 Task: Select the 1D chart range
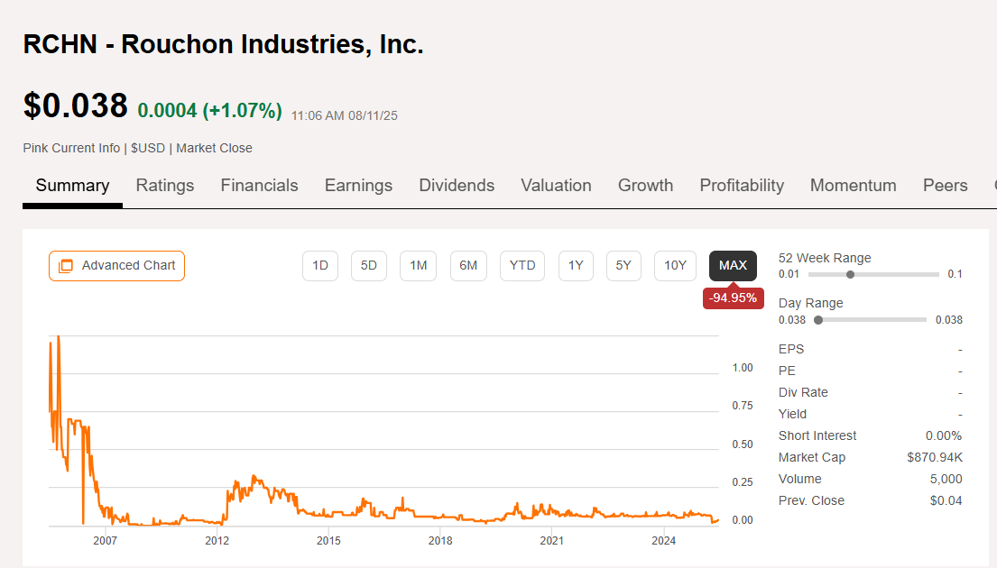(319, 266)
